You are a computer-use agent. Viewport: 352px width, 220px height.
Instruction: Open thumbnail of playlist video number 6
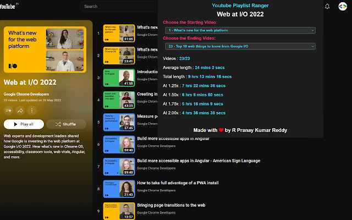point(119,144)
